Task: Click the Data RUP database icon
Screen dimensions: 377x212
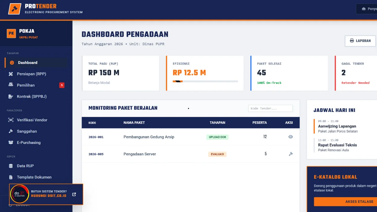Action: click(x=10, y=166)
